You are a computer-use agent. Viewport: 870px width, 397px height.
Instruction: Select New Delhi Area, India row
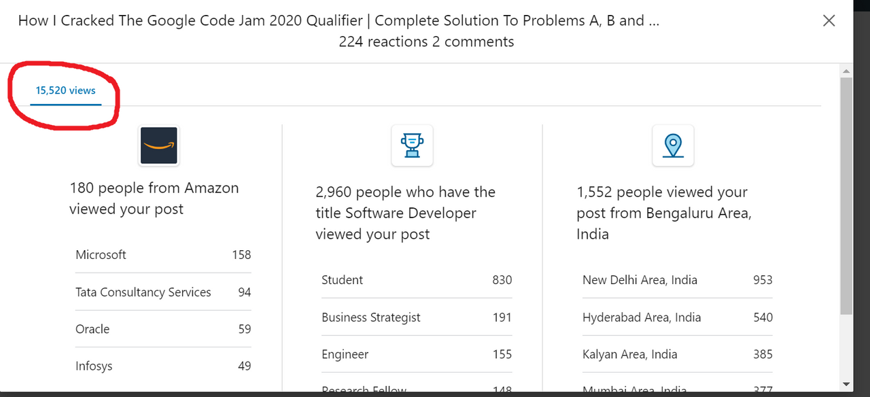(678, 280)
